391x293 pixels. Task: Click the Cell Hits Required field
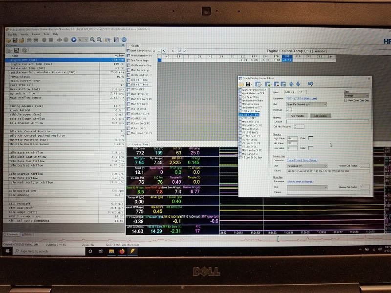click(299, 126)
